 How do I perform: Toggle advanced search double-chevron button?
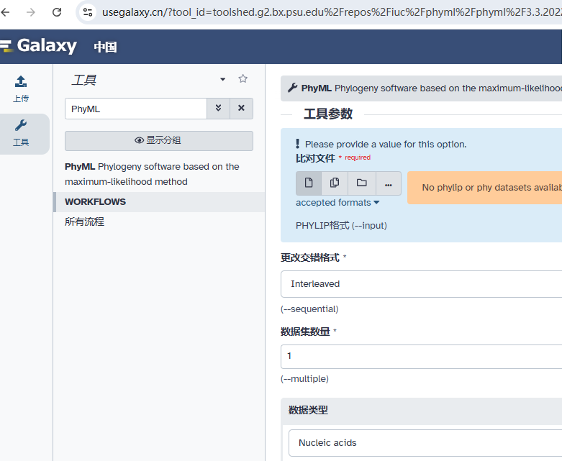click(x=218, y=108)
